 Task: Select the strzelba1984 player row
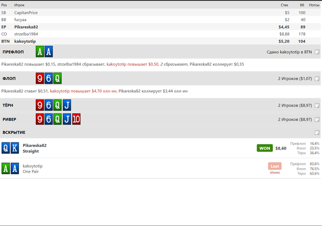tap(160, 34)
